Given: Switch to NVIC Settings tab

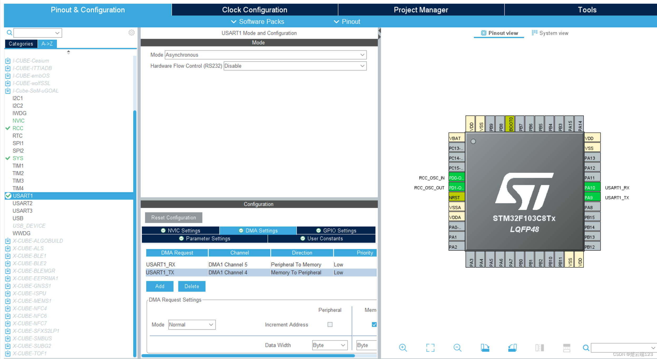Looking at the screenshot, I should coord(180,230).
